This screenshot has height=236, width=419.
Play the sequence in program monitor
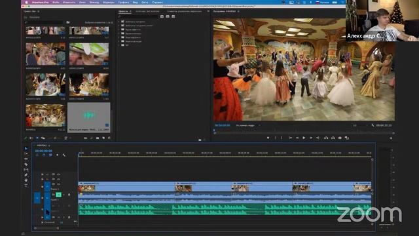[304, 138]
